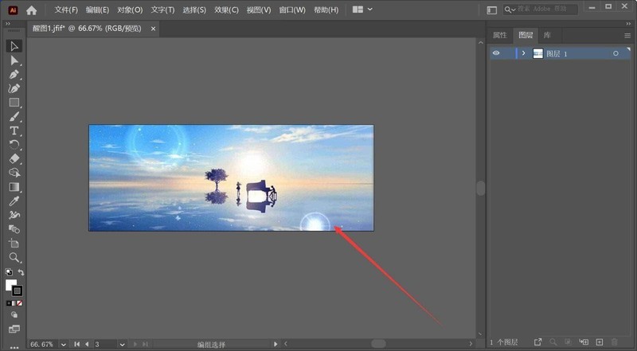Select the Direct Selection tool
Viewport: 637px width, 351px height.
coord(14,60)
